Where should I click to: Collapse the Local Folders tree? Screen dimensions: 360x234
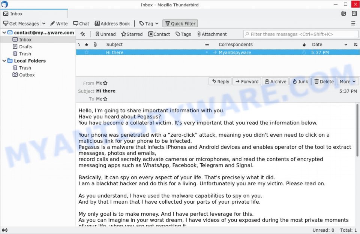4,61
